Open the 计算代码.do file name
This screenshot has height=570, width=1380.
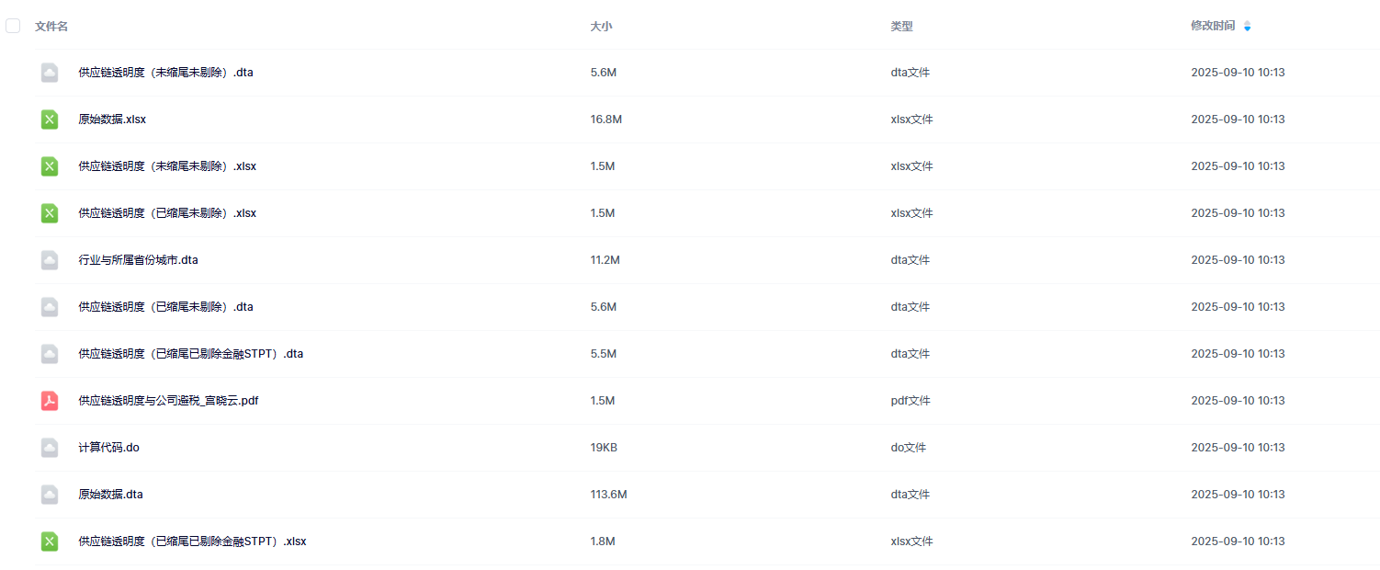click(108, 448)
